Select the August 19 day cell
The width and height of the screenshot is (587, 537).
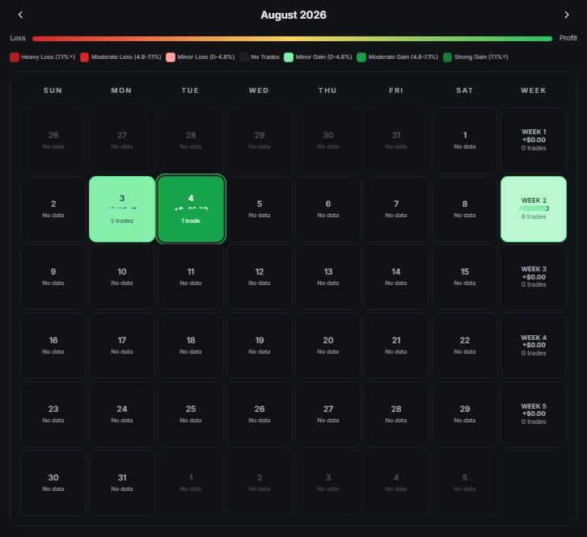(x=260, y=346)
